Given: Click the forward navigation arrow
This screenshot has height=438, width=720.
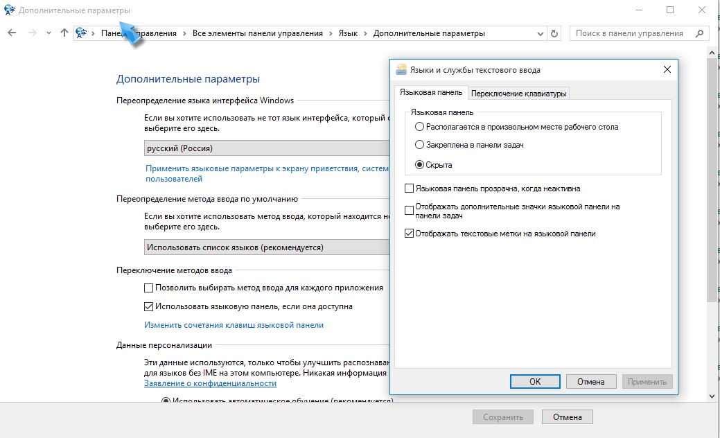Looking at the screenshot, I should 32,33.
